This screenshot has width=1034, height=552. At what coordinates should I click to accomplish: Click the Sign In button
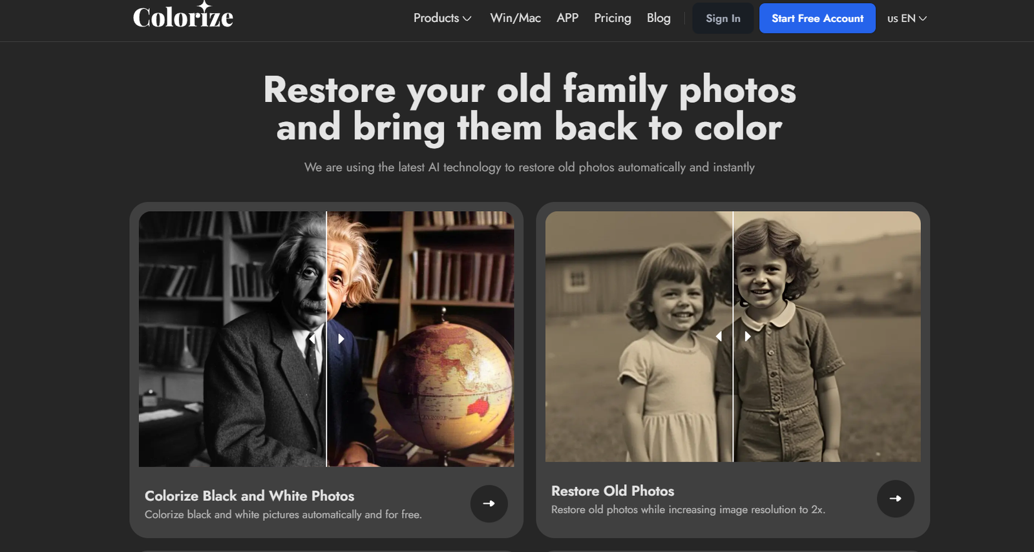point(723,19)
